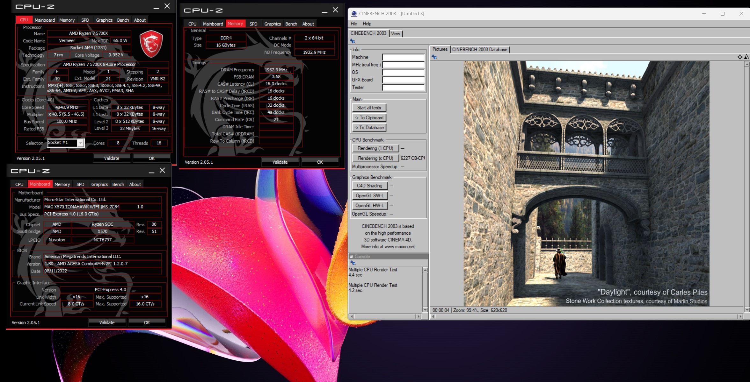Image resolution: width=750 pixels, height=382 pixels.
Task: Click the To Database button
Action: click(369, 127)
